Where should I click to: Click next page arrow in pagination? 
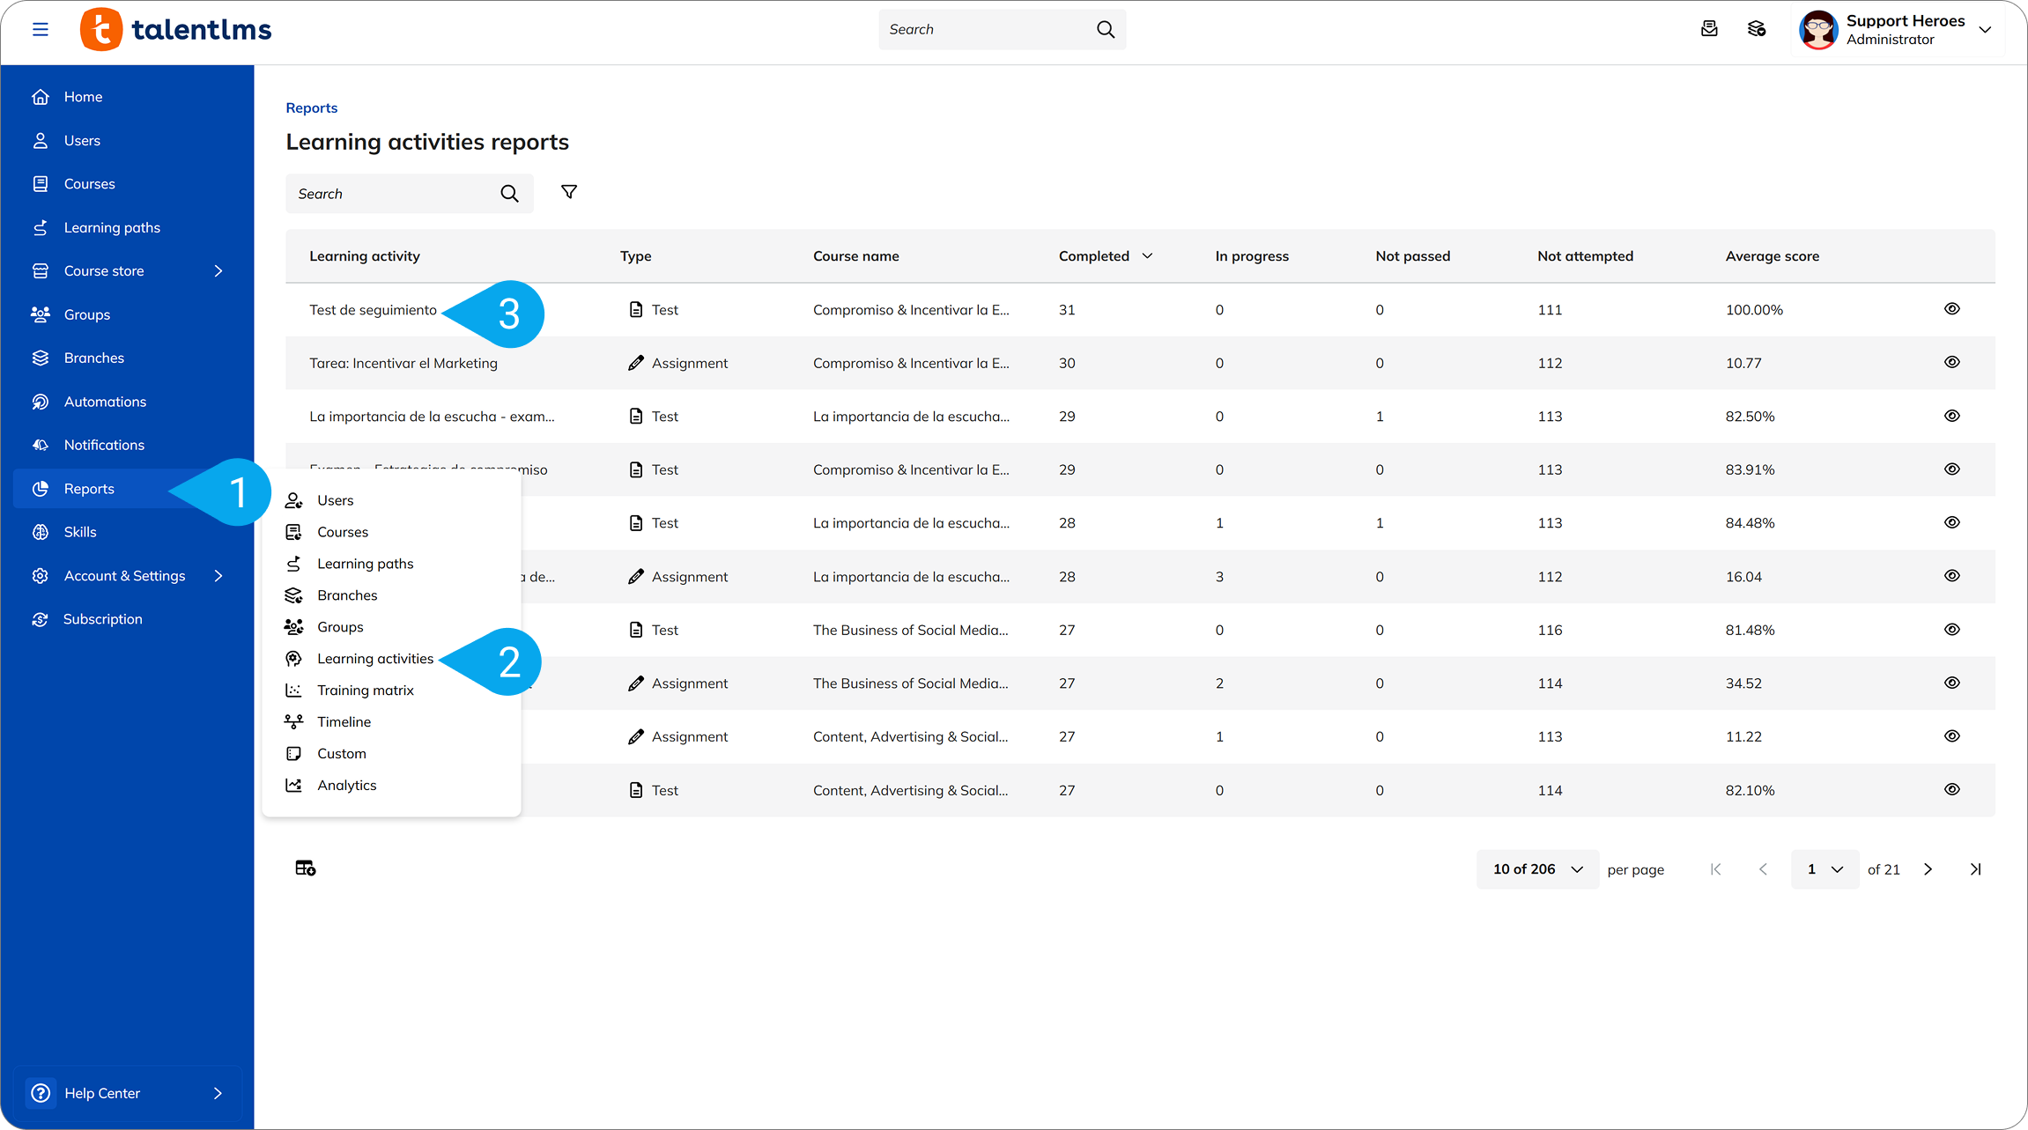(x=1928, y=869)
